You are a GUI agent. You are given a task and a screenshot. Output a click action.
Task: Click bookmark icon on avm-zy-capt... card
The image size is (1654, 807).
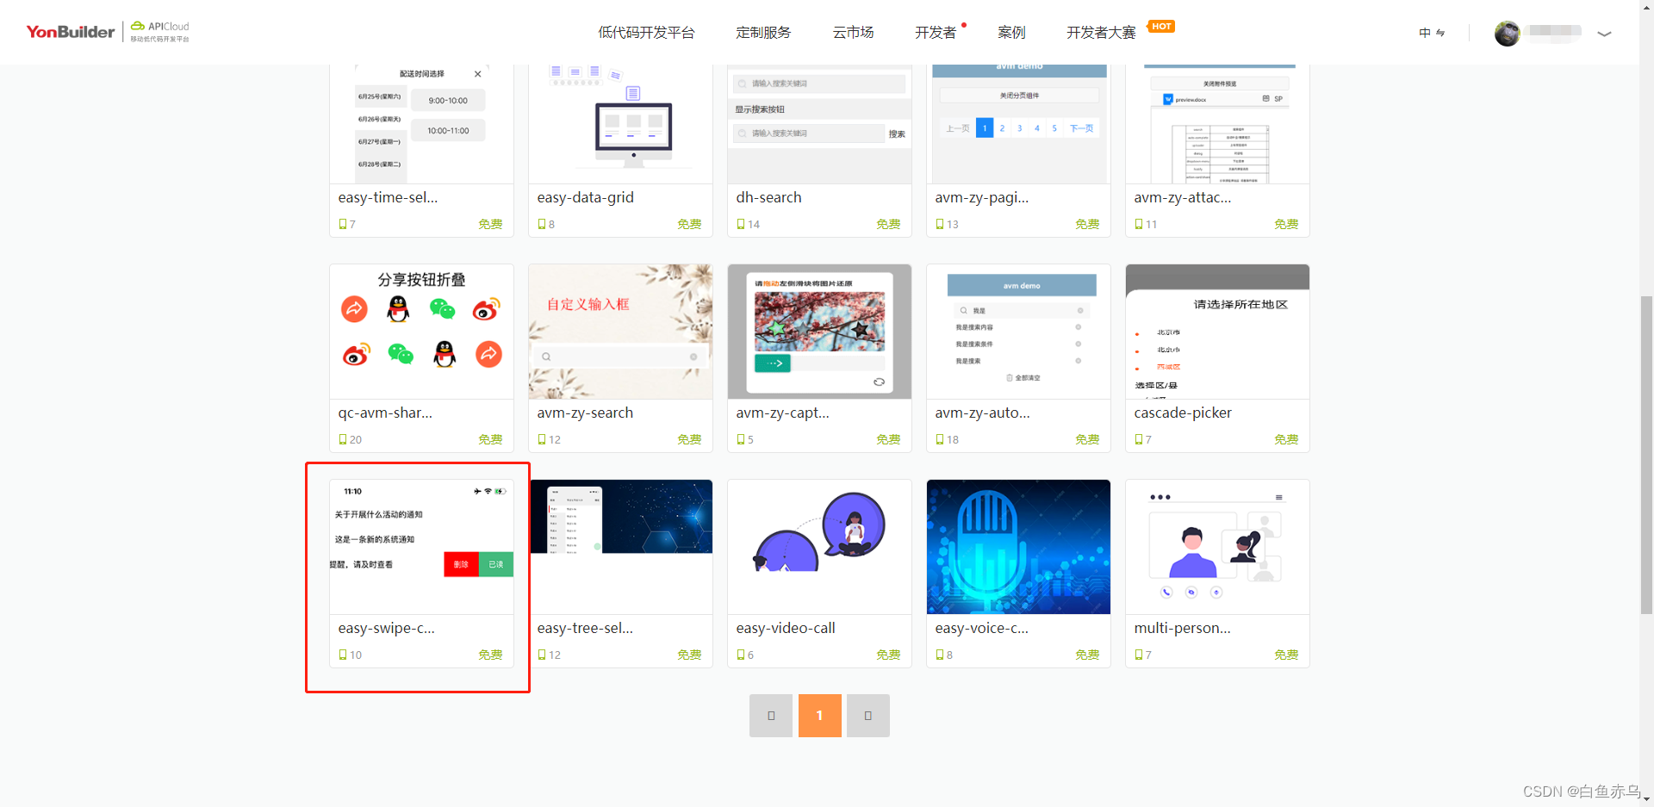coord(740,439)
